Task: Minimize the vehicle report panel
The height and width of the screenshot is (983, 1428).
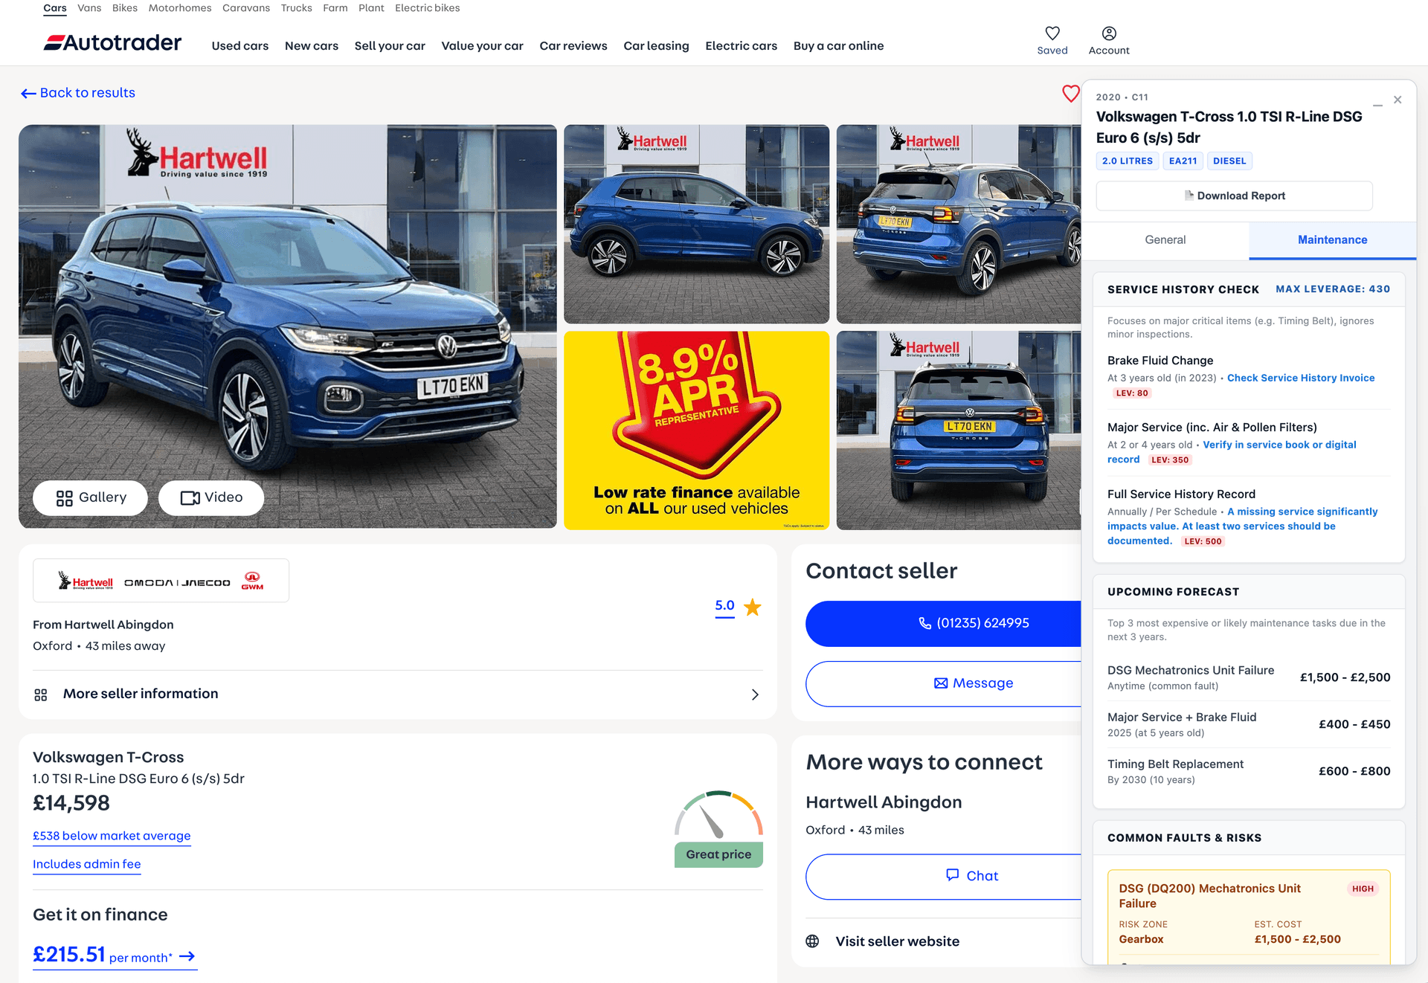Action: coord(1377,104)
